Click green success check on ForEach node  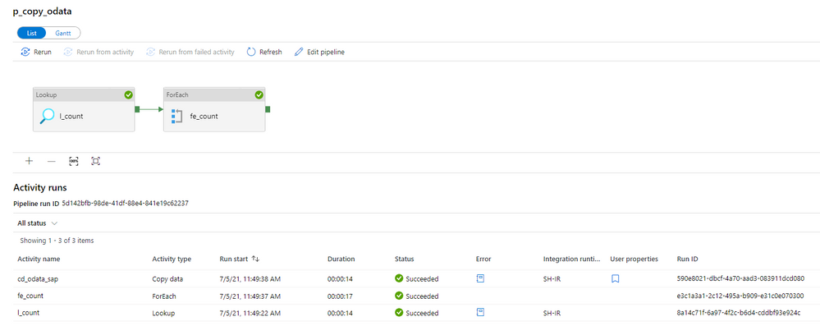tap(259, 94)
